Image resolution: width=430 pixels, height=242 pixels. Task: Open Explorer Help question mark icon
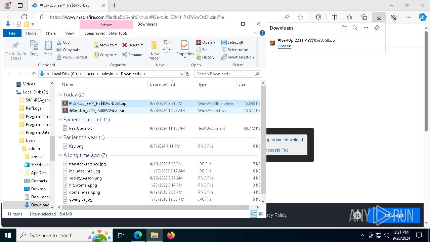[262, 33]
